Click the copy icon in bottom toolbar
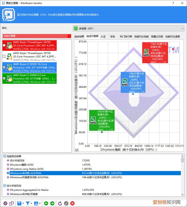 point(12,203)
